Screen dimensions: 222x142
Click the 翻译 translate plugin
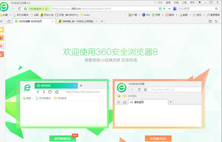[x=170, y=15]
